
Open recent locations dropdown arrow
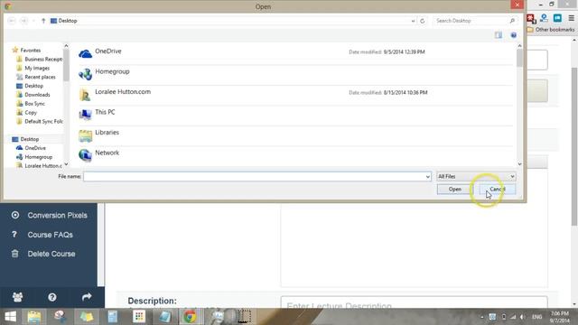(x=33, y=21)
